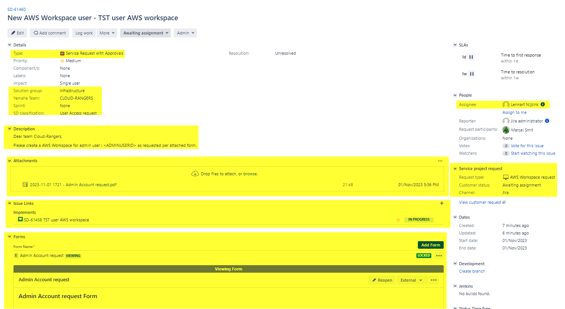Open linked issue SD-61458 TST user AWS workspace
This screenshot has width=565, height=309.
57,220
